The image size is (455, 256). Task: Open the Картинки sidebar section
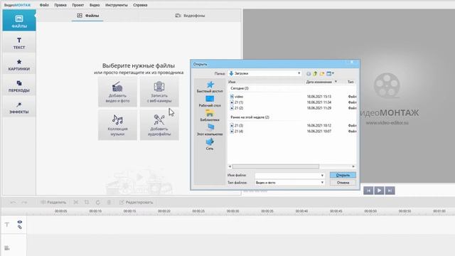tap(19, 64)
